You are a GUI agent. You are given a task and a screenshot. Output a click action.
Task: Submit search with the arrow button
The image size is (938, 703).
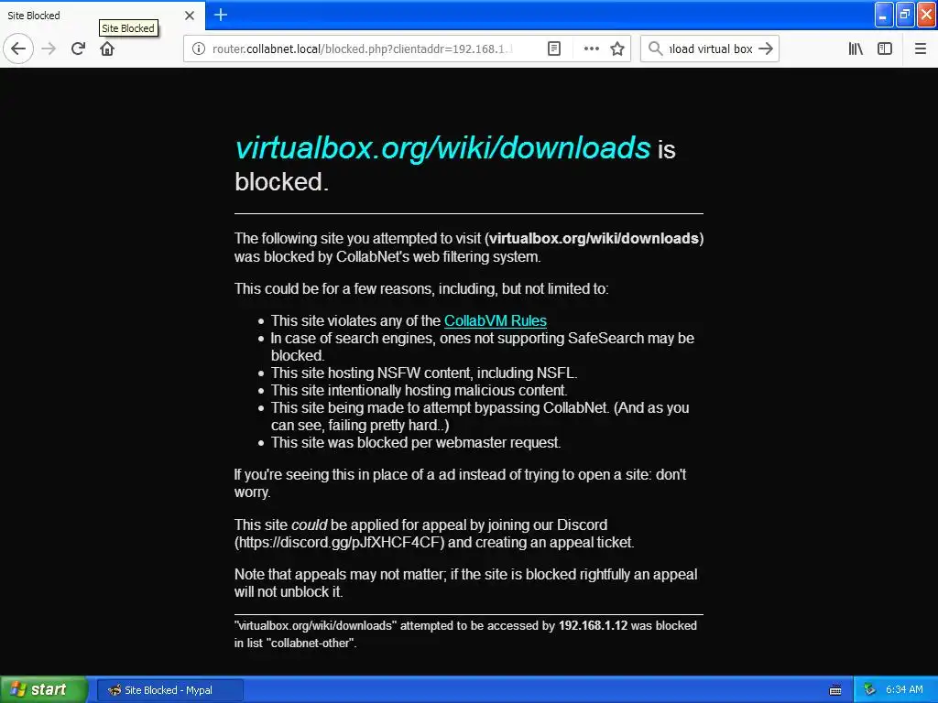(766, 49)
